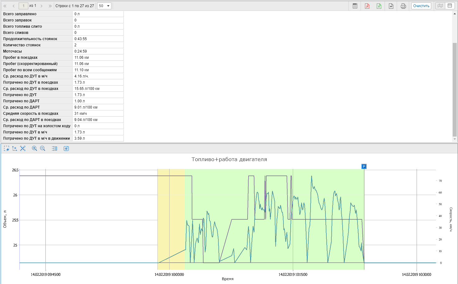This screenshot has height=284, width=458.
Task: Click the blue P parking marker on chart
Action: [x=364, y=166]
